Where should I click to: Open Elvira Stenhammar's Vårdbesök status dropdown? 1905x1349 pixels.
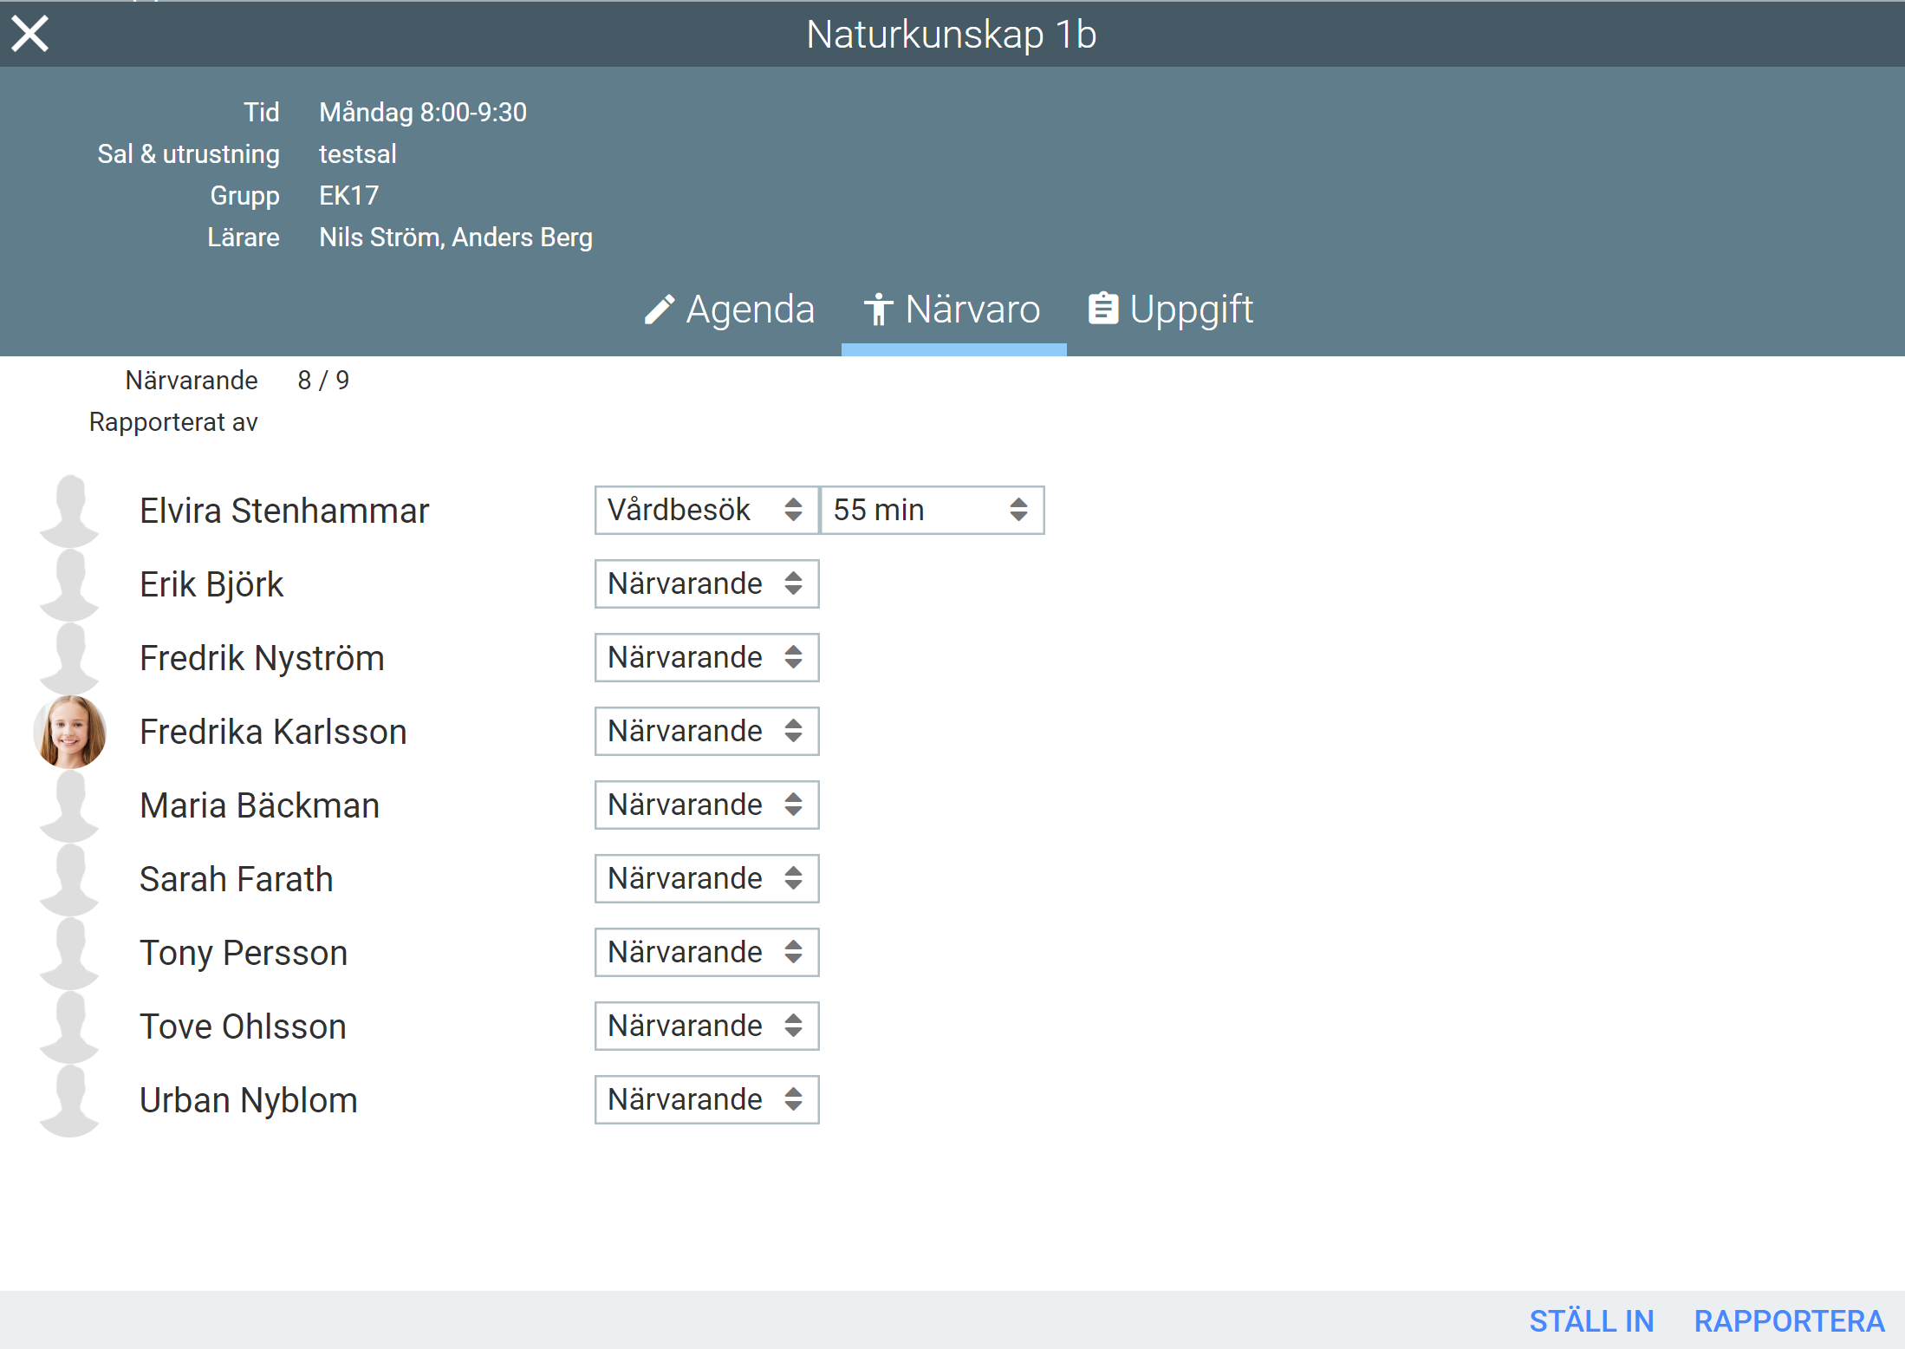(706, 510)
